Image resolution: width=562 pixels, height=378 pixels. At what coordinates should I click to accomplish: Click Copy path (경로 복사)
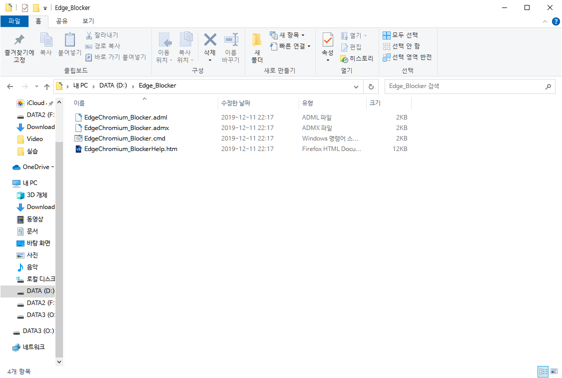coord(102,46)
